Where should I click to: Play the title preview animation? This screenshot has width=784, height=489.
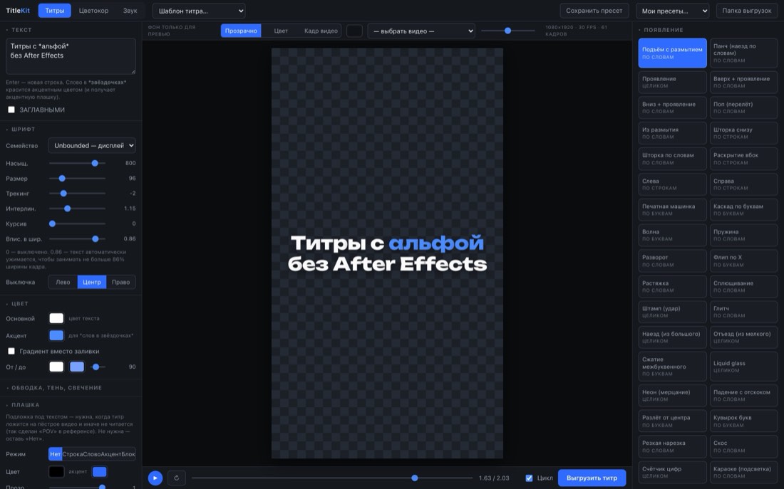(155, 478)
